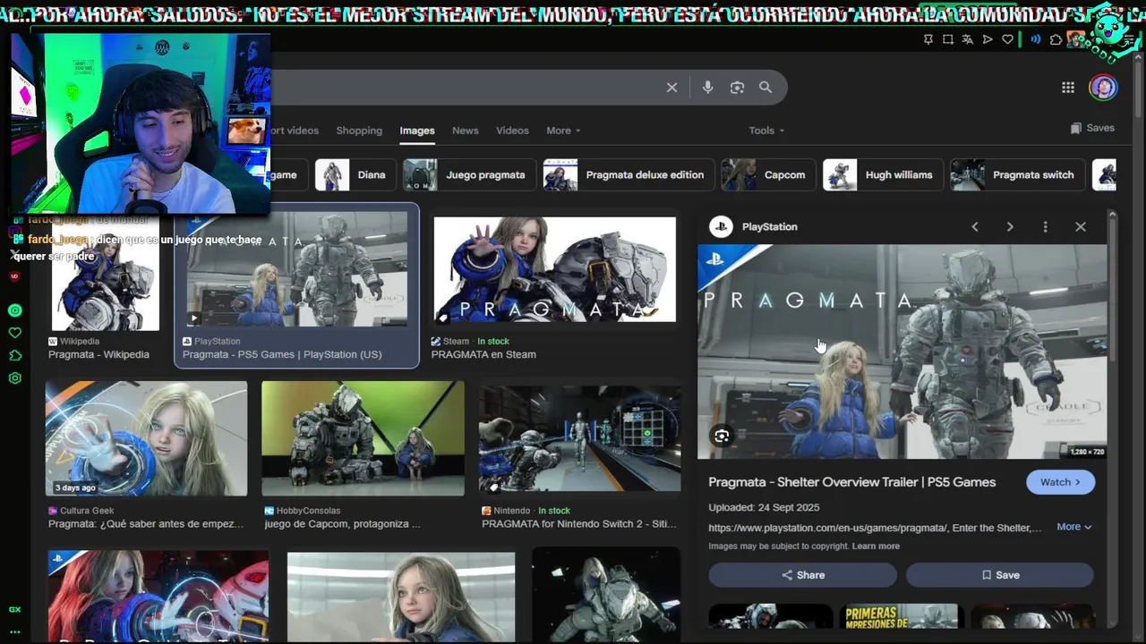This screenshot has height=644, width=1146.
Task: Filter by the Diana chip
Action: pyautogui.click(x=355, y=174)
